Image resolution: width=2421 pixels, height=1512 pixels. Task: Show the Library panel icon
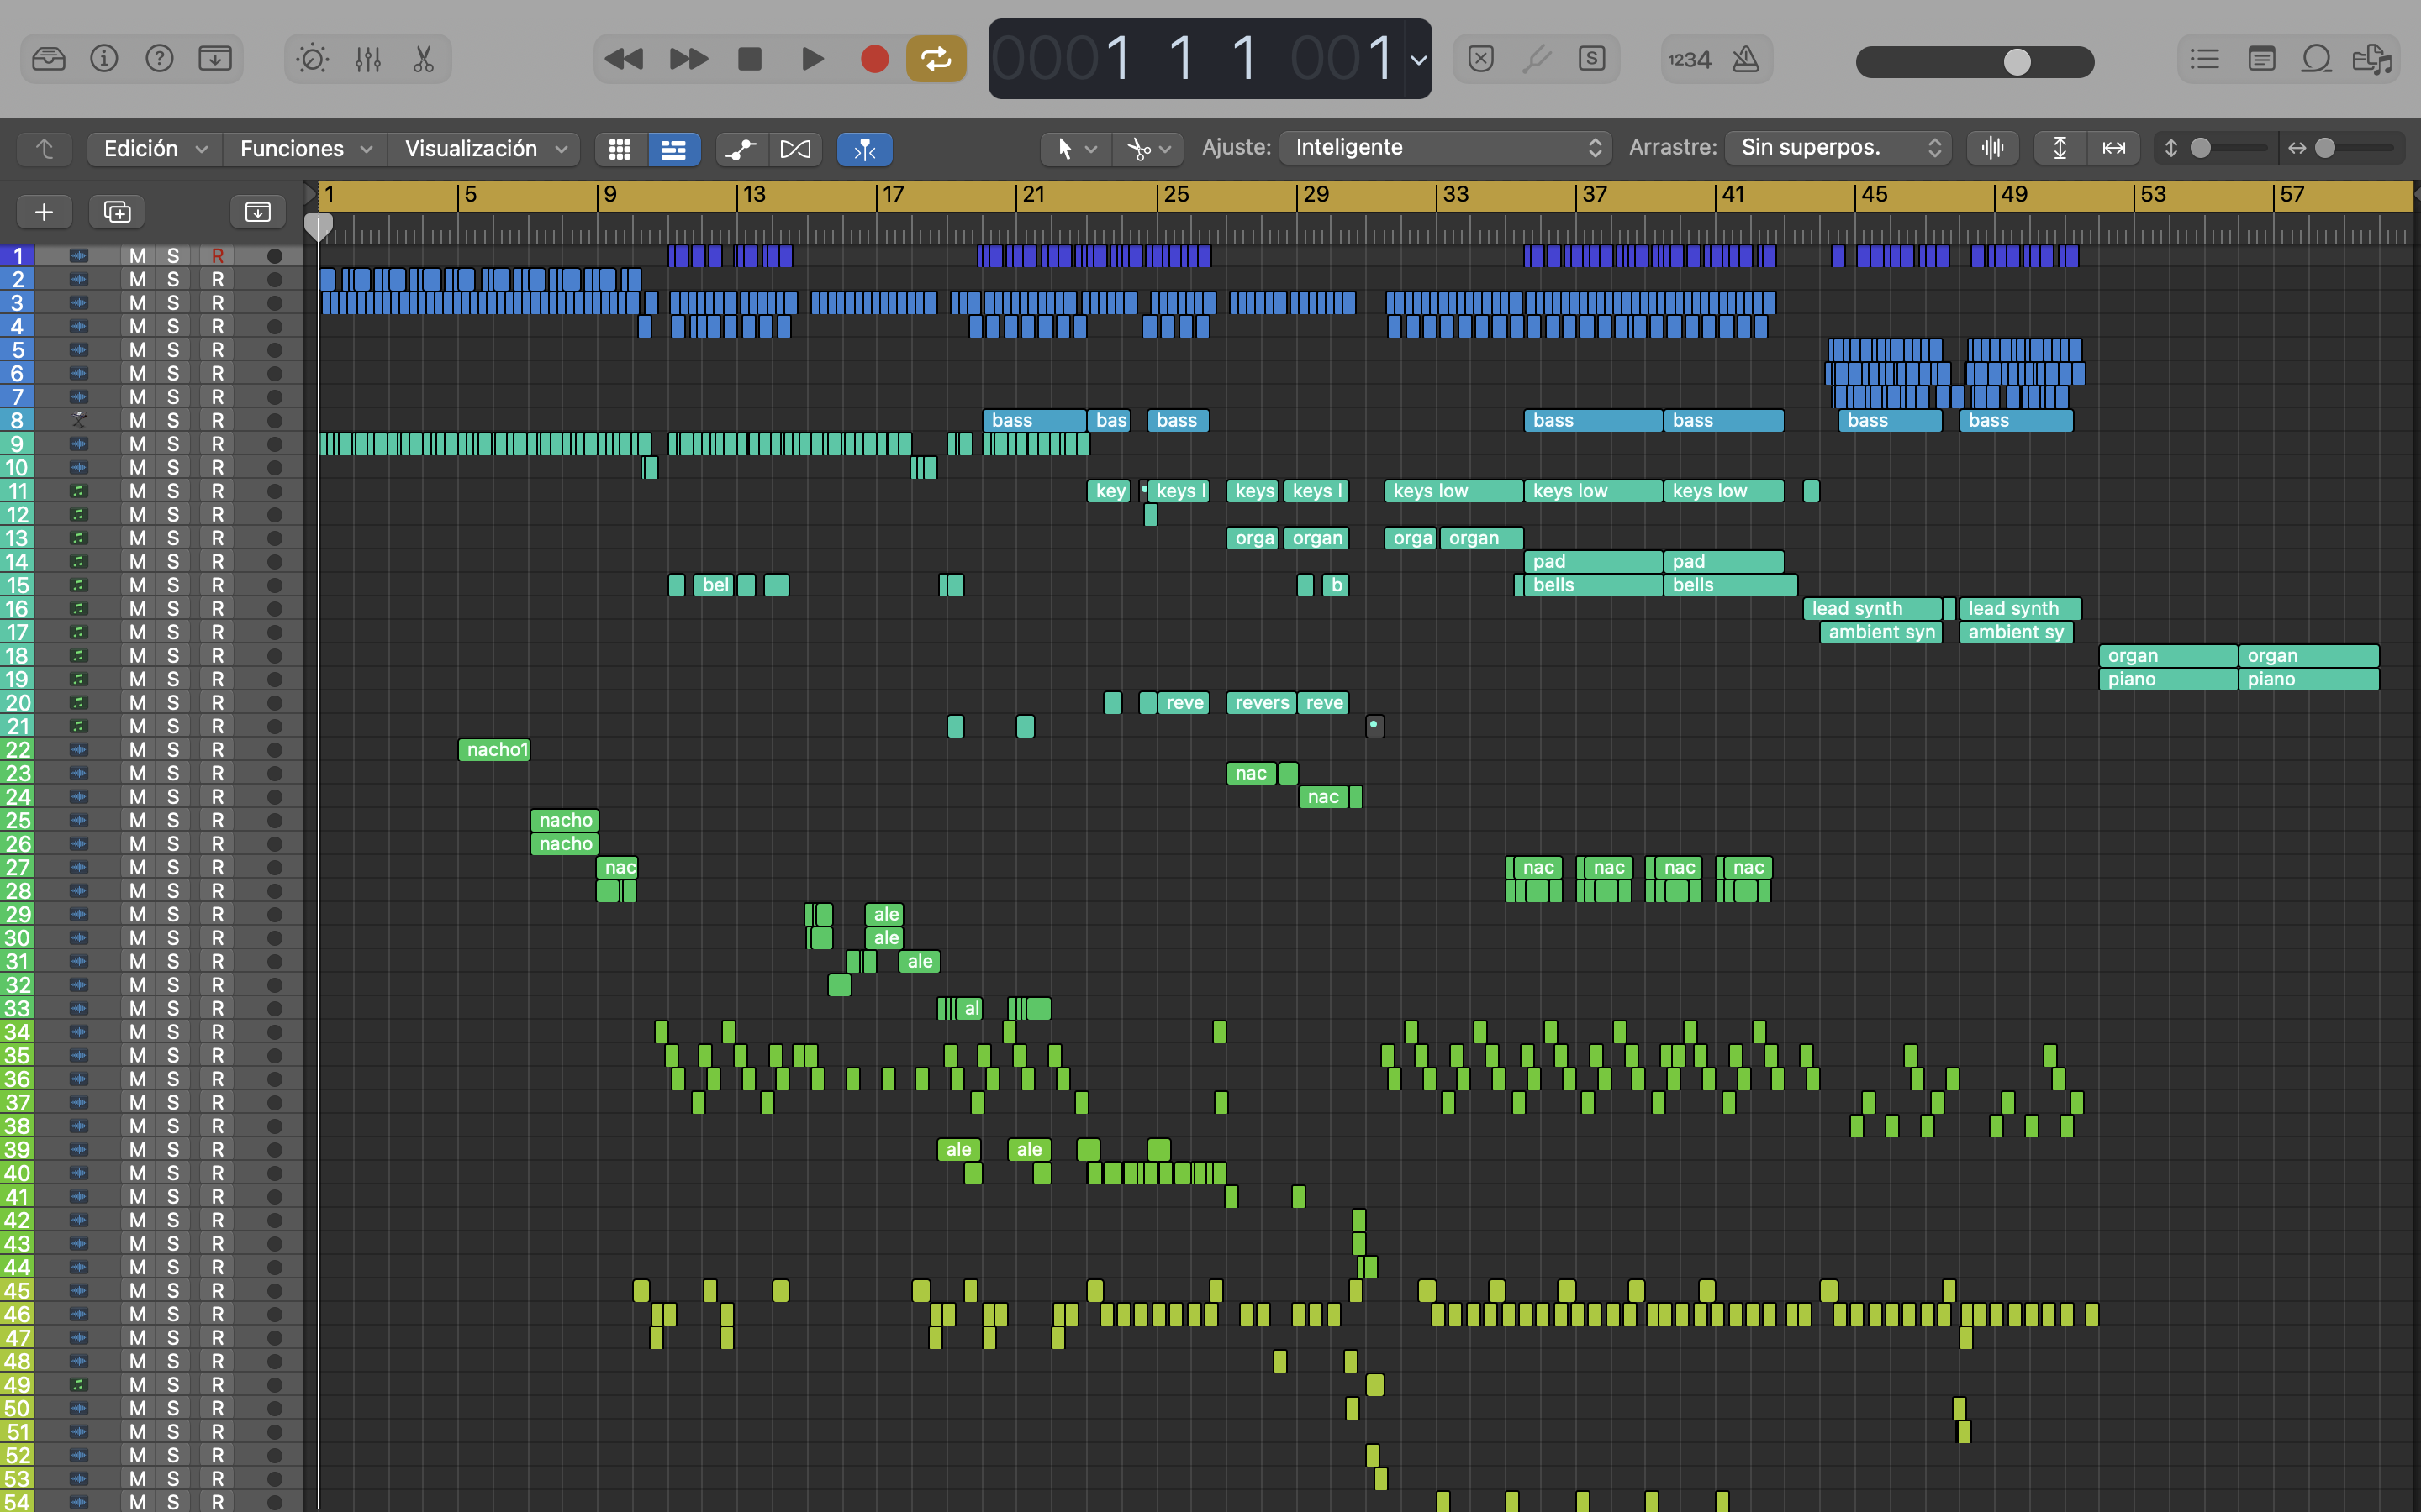[x=48, y=60]
